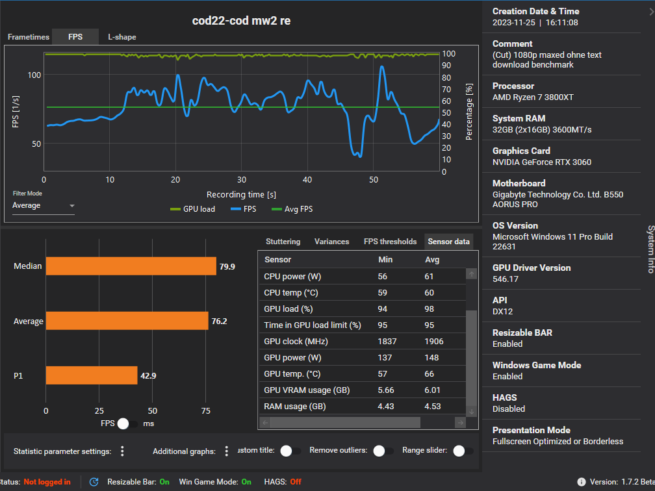Screen dimensions: 655x491
Task: Click the Presentation Mode Fullscreen Optimized value
Action: [558, 442]
